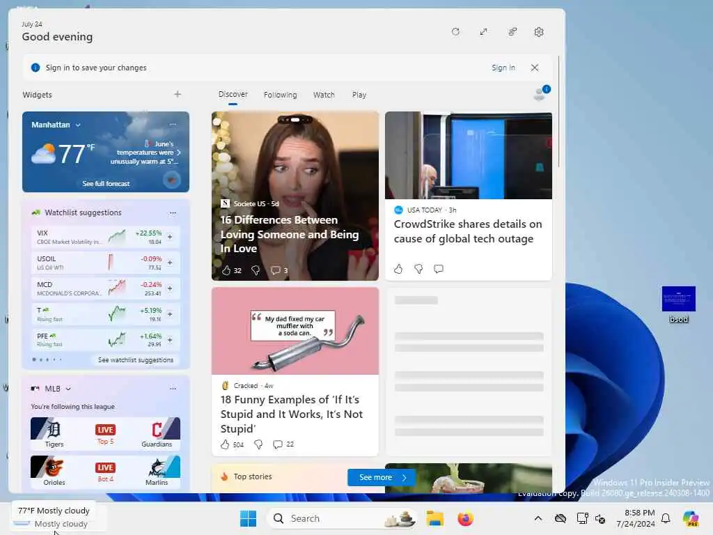Click the taskbar Search box
This screenshot has height=535, width=713.
[341, 518]
